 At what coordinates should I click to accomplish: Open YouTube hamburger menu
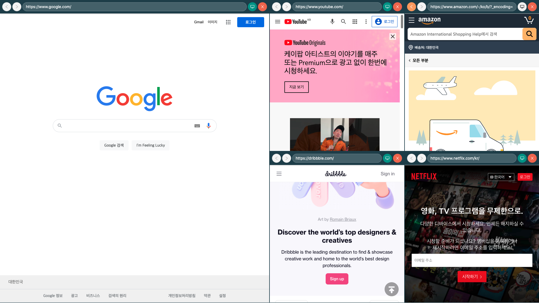pyautogui.click(x=278, y=22)
